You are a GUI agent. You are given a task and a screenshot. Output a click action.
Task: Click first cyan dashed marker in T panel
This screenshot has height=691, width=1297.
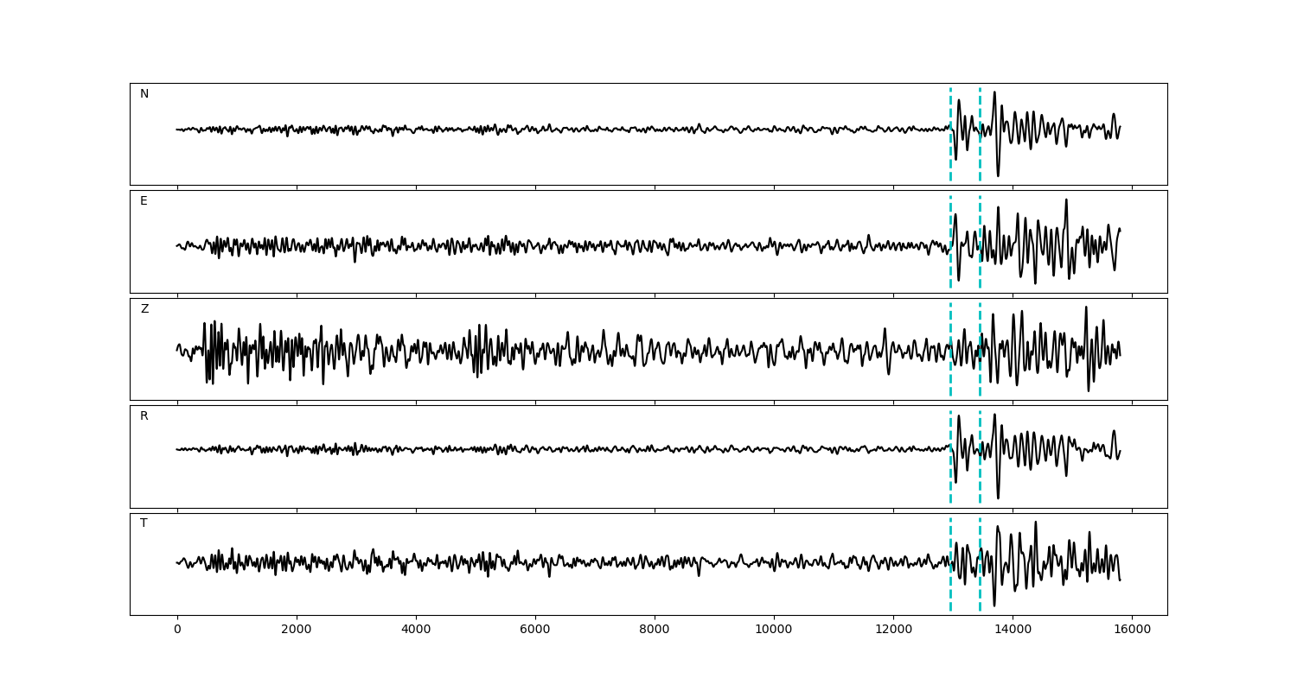pos(950,536)
